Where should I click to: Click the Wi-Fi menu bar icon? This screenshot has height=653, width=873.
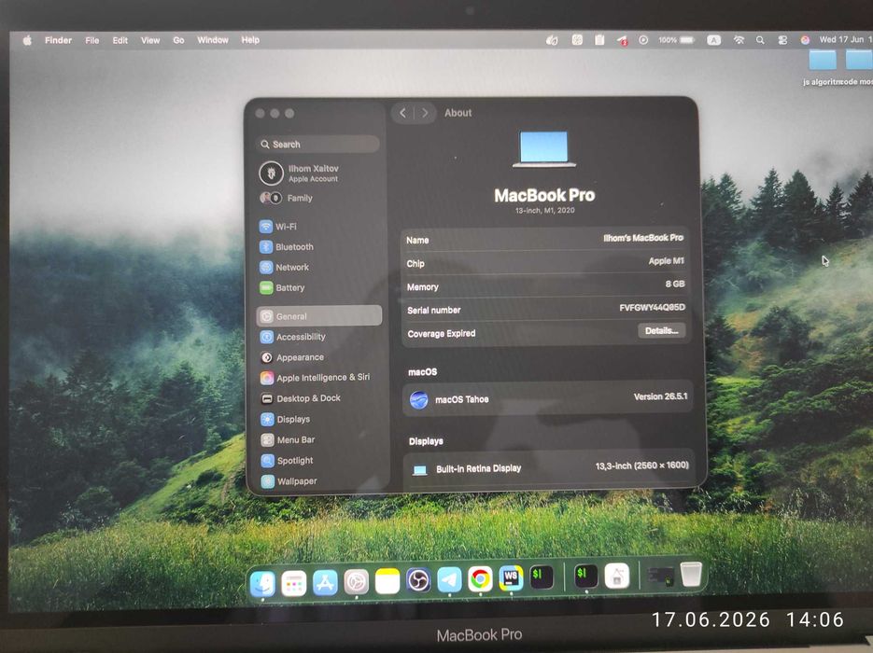(x=739, y=40)
